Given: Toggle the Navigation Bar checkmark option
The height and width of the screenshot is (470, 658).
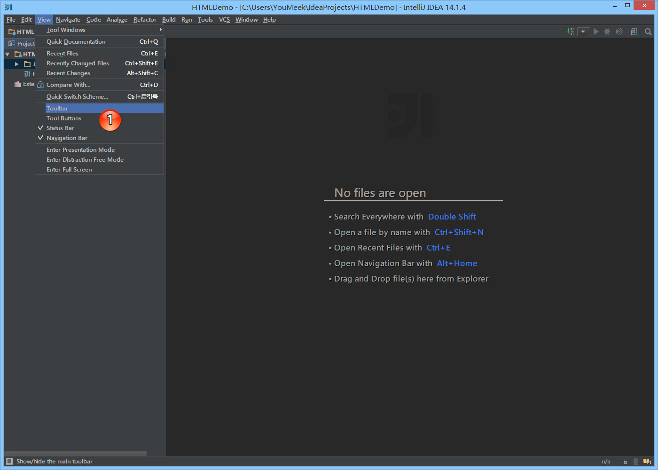Looking at the screenshot, I should point(67,138).
